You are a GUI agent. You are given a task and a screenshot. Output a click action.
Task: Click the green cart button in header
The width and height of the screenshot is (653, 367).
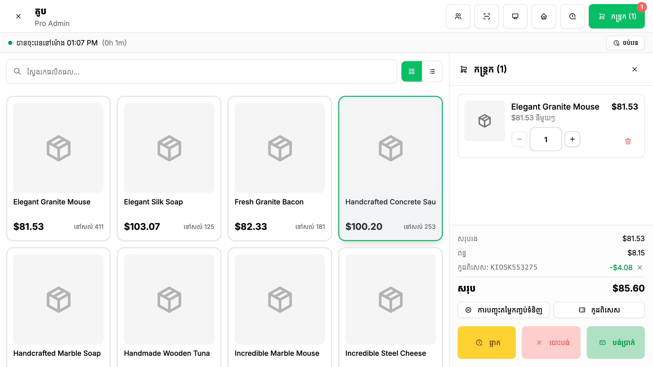(617, 16)
